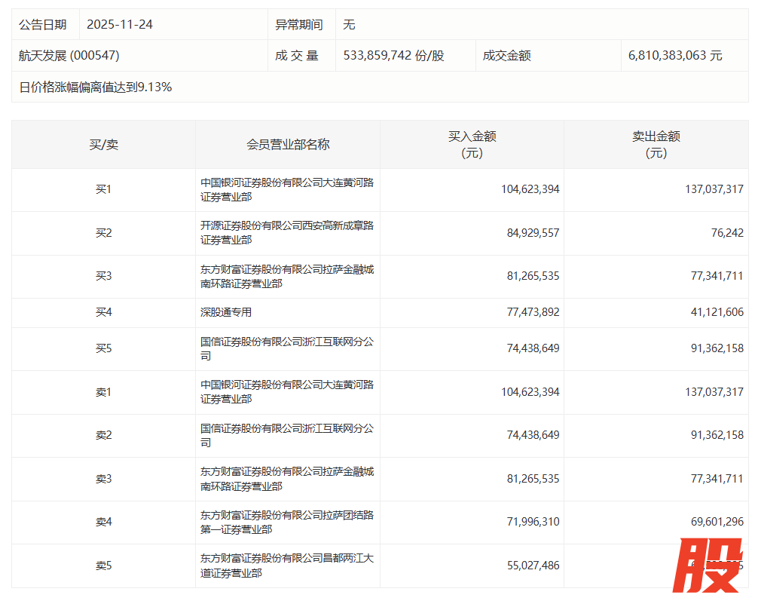Click the 买/卖 column header
This screenshot has width=758, height=607.
tap(103, 144)
